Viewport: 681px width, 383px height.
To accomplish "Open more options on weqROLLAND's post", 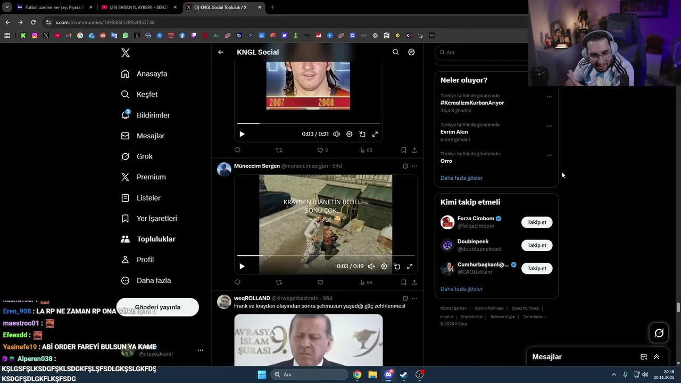I will [x=414, y=298].
